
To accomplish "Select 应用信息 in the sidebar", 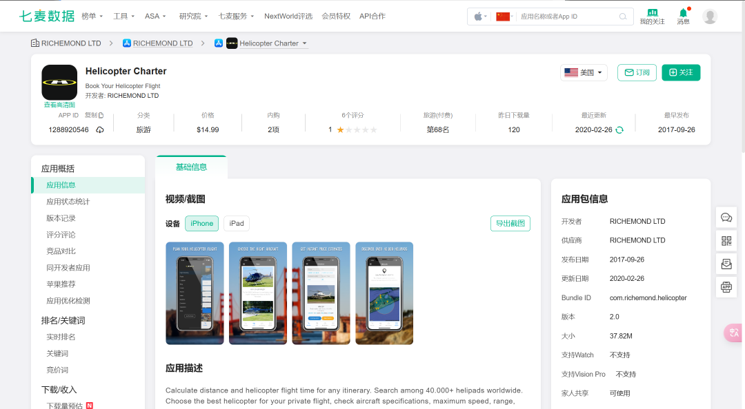I will [x=88, y=185].
